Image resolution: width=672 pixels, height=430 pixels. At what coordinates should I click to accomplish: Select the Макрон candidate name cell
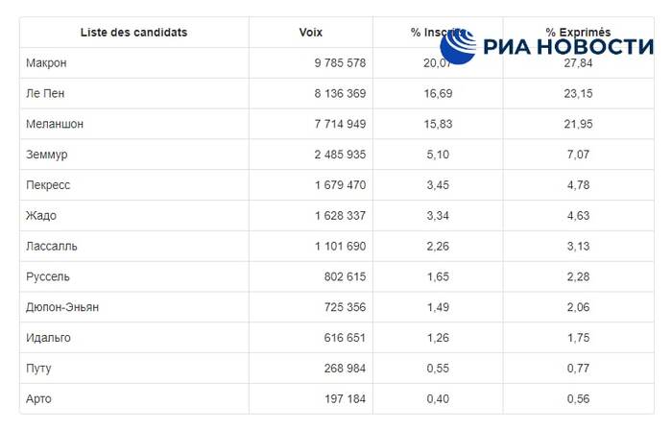(x=48, y=63)
